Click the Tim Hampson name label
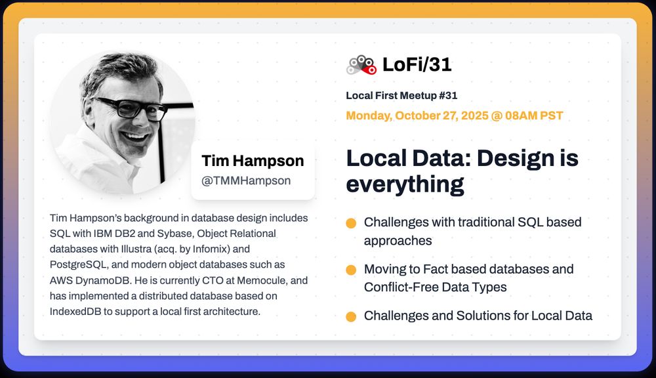Viewport: 656px width, 378px height. [x=253, y=161]
